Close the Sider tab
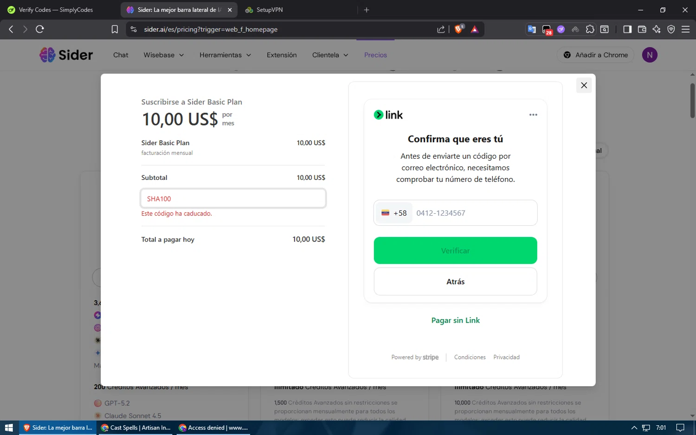 point(230,10)
